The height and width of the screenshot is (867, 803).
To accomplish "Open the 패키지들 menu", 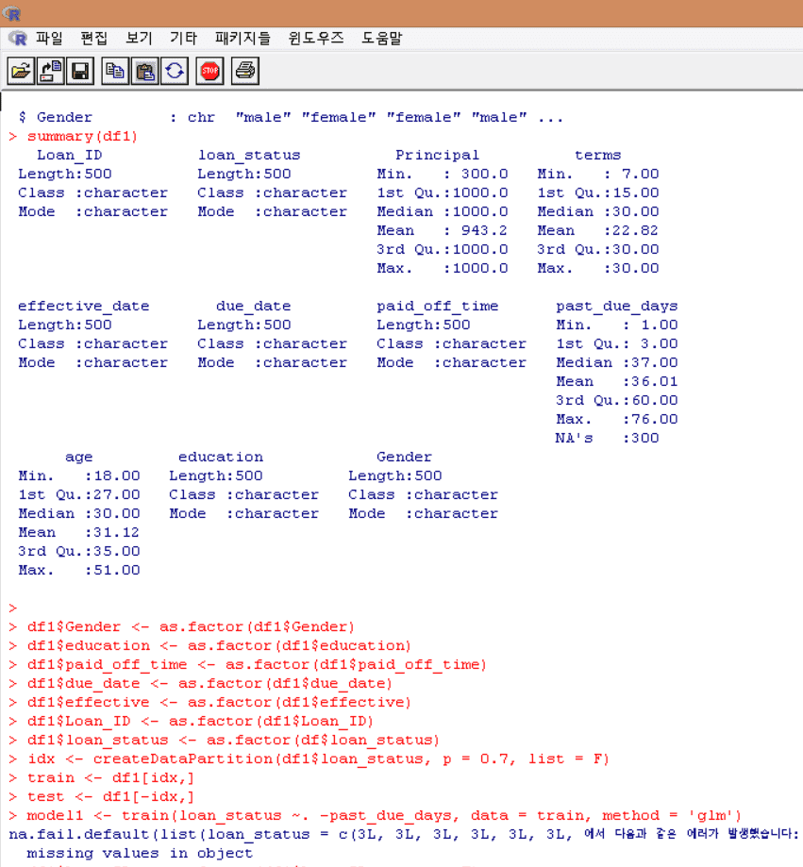I will [243, 38].
